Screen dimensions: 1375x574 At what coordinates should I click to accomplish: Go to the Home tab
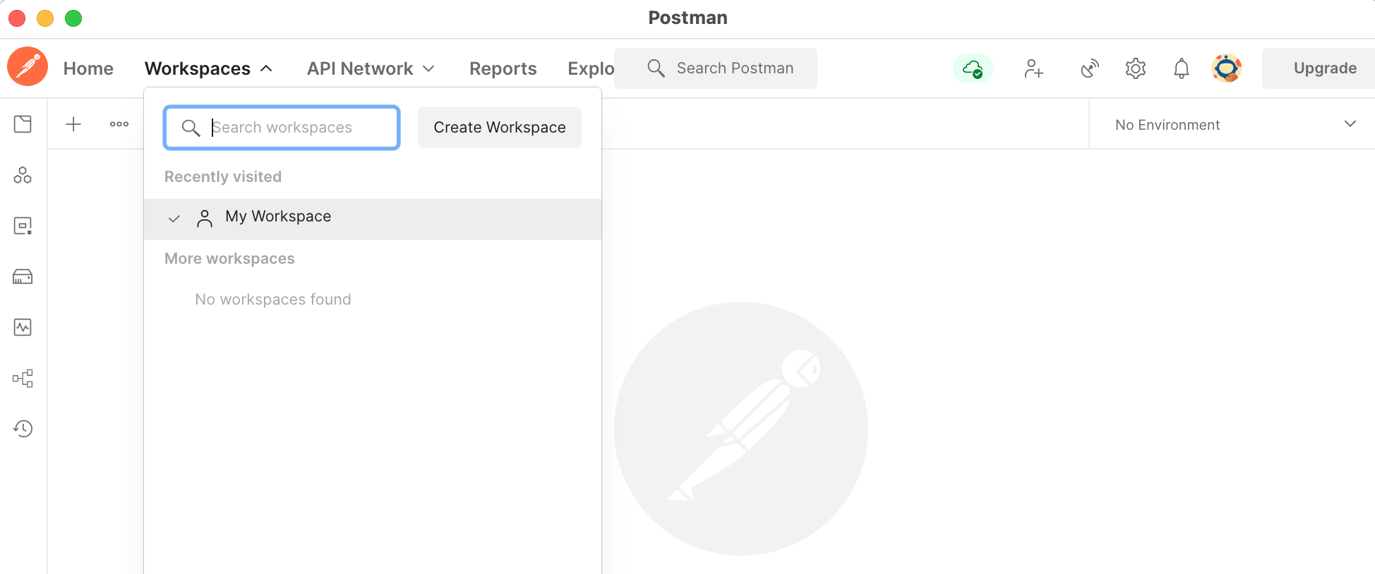(88, 68)
